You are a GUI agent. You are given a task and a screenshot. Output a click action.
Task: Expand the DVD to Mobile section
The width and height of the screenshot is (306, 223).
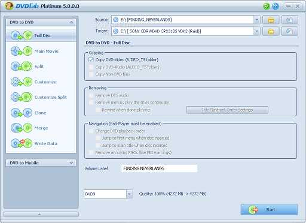point(71,163)
